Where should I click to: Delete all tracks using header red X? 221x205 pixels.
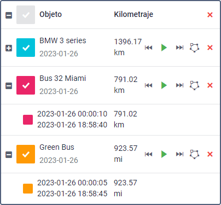210,15
